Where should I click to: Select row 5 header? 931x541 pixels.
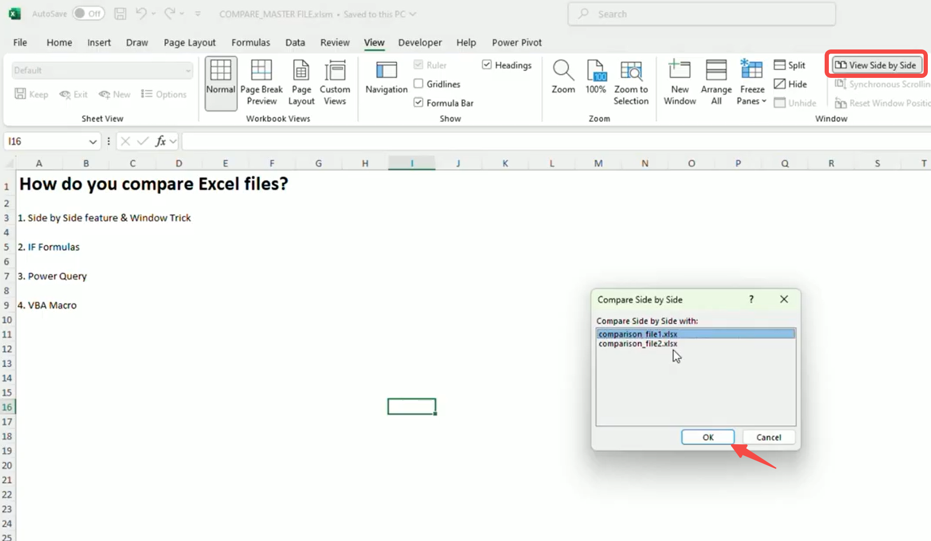7,247
